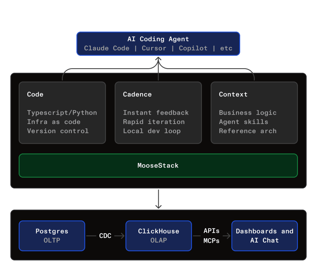
Task: Click 'Business logic' line
Action: pyautogui.click(x=248, y=113)
